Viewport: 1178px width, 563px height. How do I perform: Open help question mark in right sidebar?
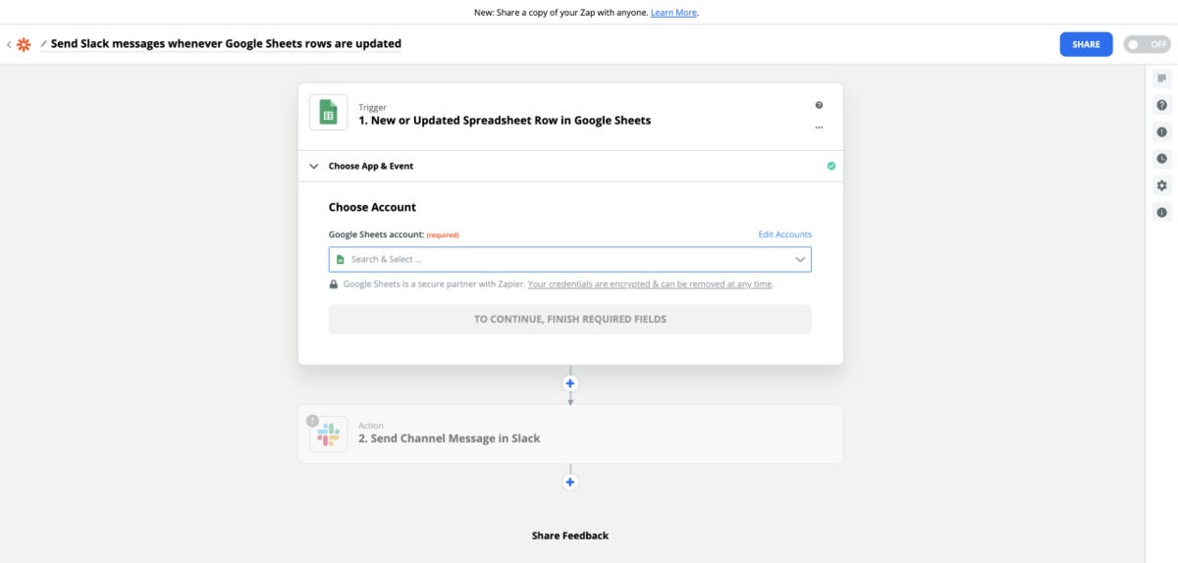pyautogui.click(x=1162, y=105)
